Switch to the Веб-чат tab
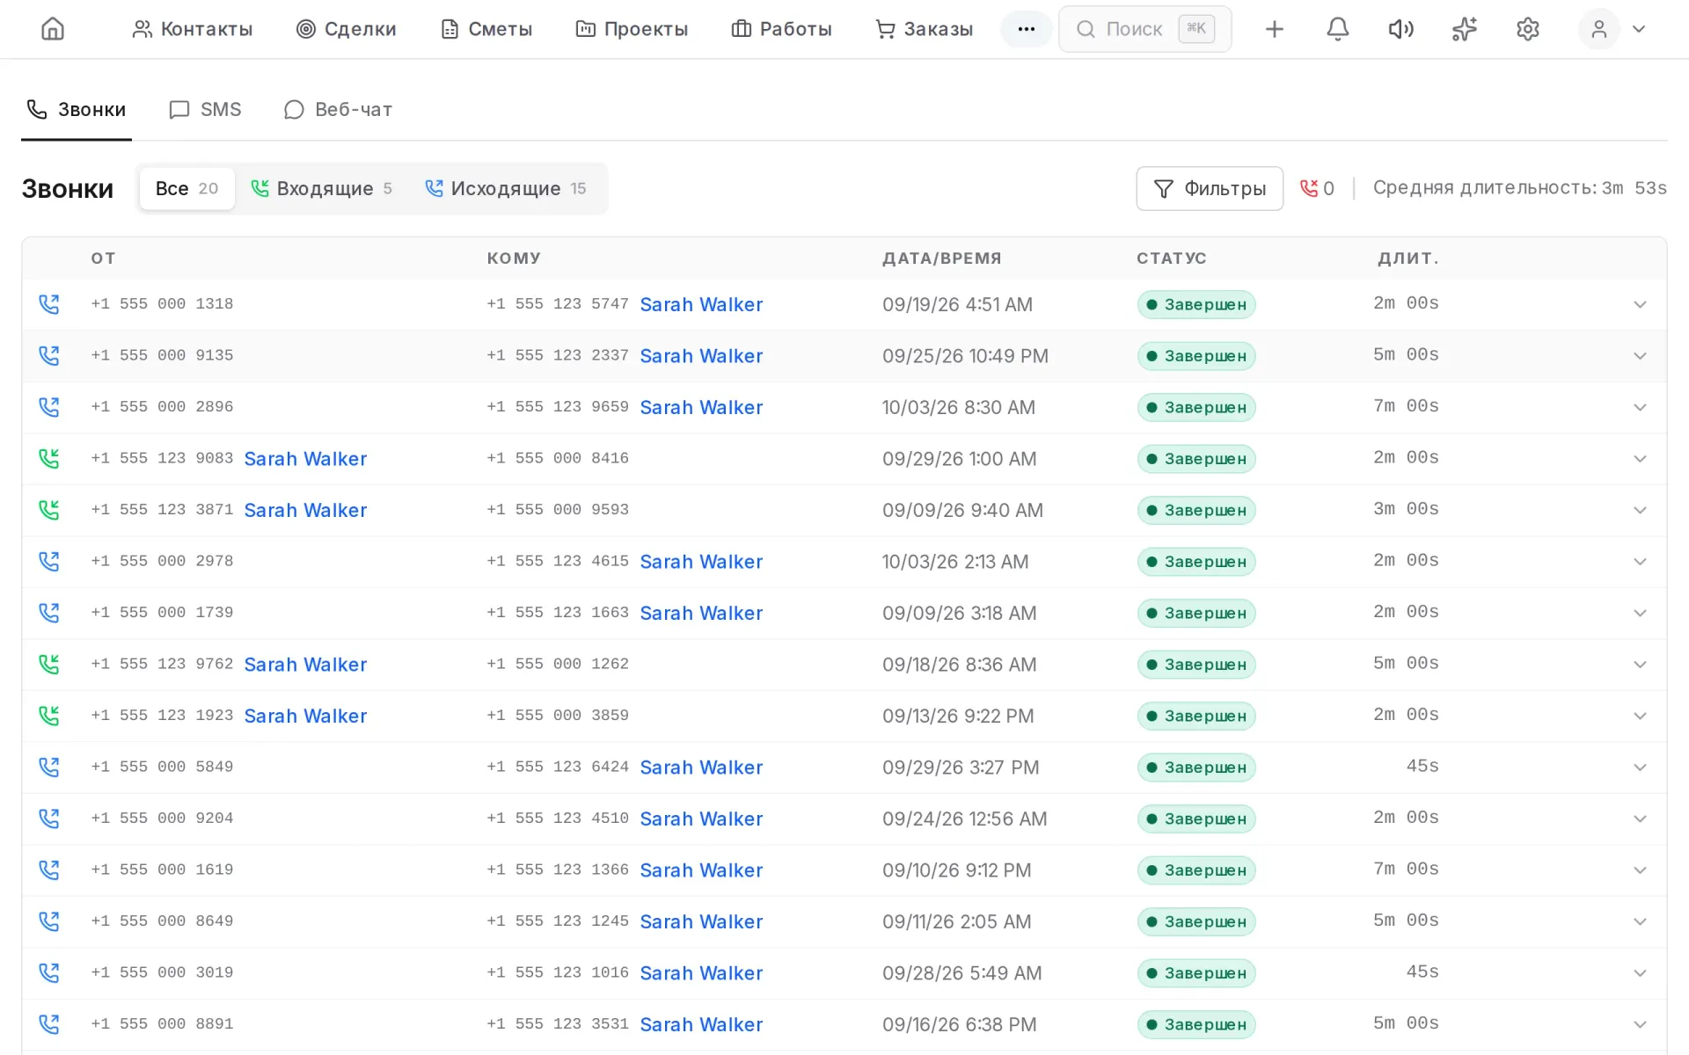The width and height of the screenshot is (1689, 1055). click(x=338, y=110)
